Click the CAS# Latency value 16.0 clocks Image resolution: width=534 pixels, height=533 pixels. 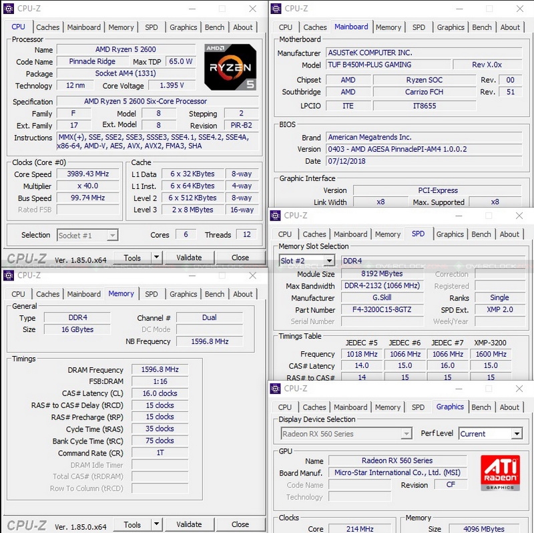tap(160, 393)
